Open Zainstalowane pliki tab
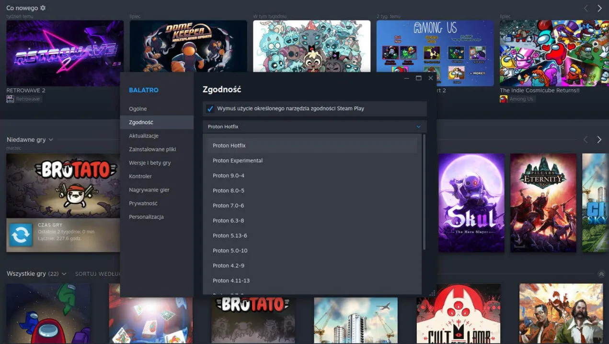Viewport: 609px width, 344px height. [x=157, y=149]
